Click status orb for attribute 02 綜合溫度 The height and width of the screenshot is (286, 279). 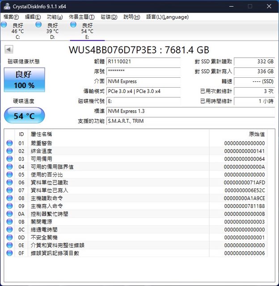pos(9,151)
